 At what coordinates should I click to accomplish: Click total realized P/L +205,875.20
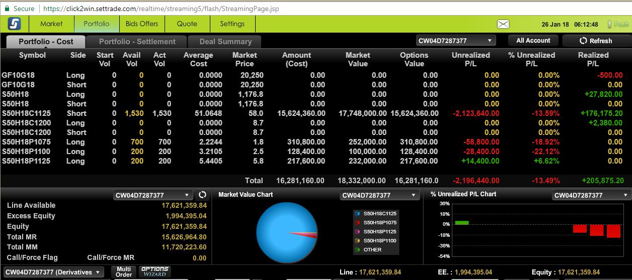[602, 181]
